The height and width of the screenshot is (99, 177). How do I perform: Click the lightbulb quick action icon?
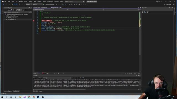pos(39,29)
